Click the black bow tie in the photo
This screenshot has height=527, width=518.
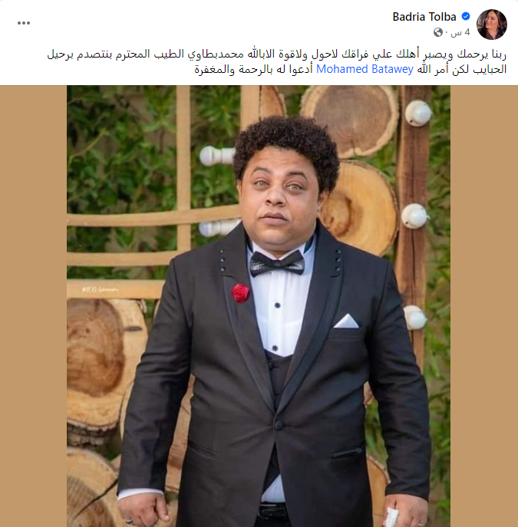coord(277,264)
